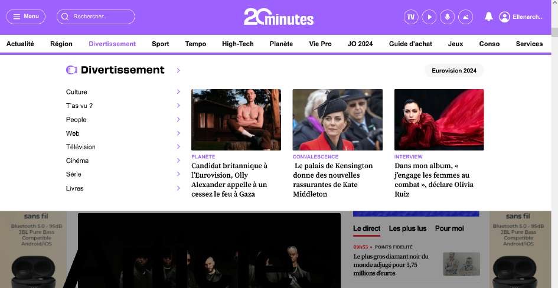Image resolution: width=558 pixels, height=288 pixels.
Task: Click the Olivia Ruiz interview thumbnail
Action: point(439,120)
